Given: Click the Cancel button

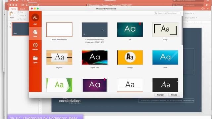Looking at the screenshot, I should pos(160,95).
